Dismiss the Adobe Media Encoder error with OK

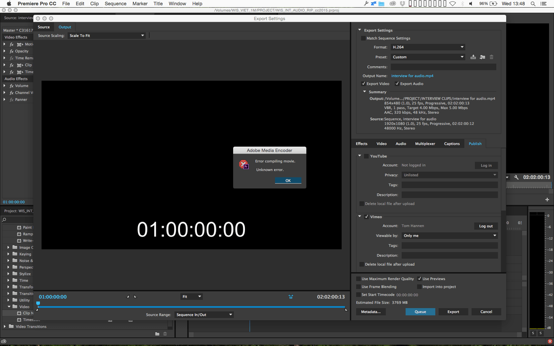(288, 180)
